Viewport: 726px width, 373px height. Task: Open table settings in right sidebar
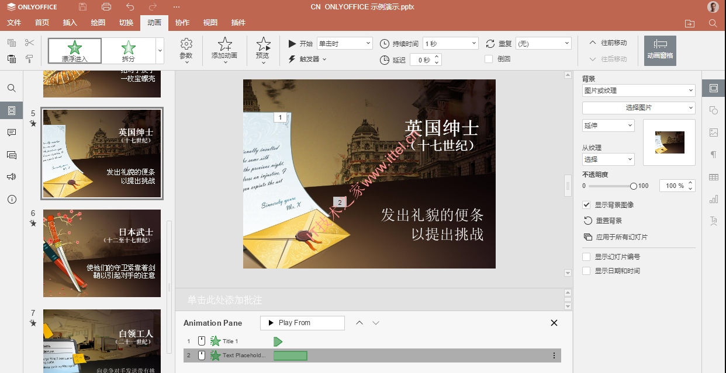pos(714,177)
